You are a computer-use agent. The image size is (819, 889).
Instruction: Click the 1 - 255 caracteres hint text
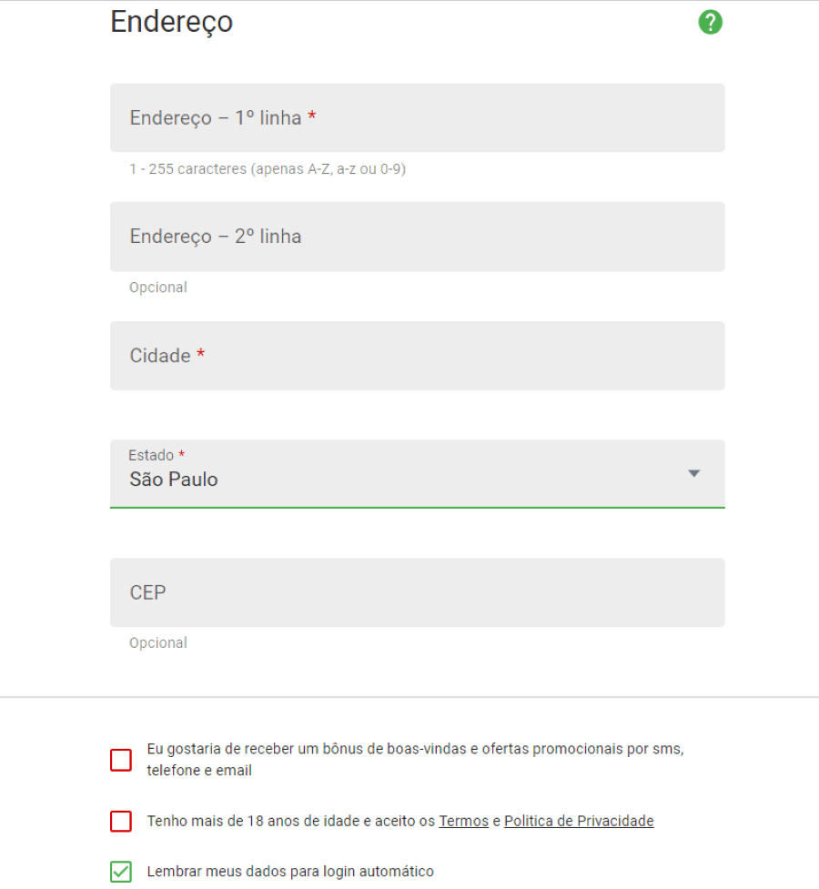268,169
